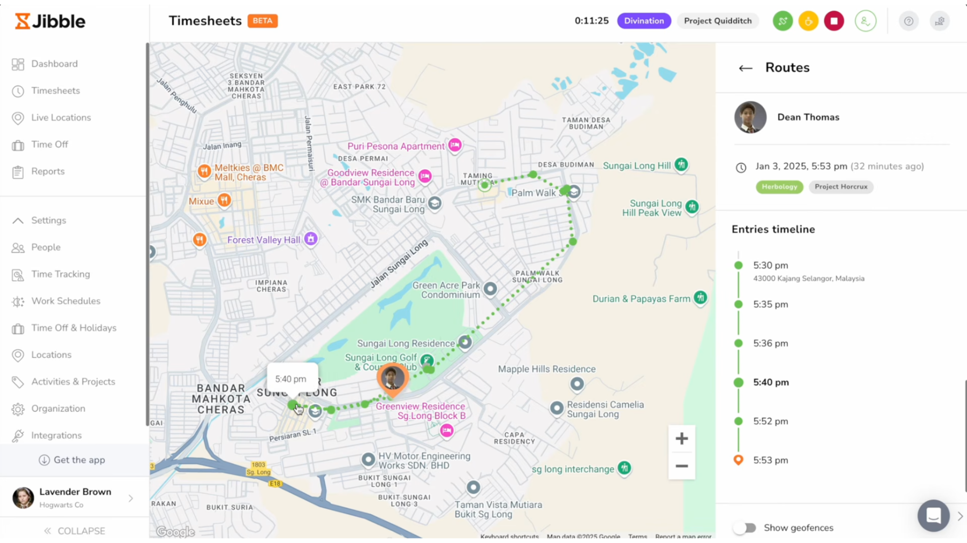The width and height of the screenshot is (967, 543).
Task: Click Goodview Residence map marker
Action: click(x=425, y=176)
